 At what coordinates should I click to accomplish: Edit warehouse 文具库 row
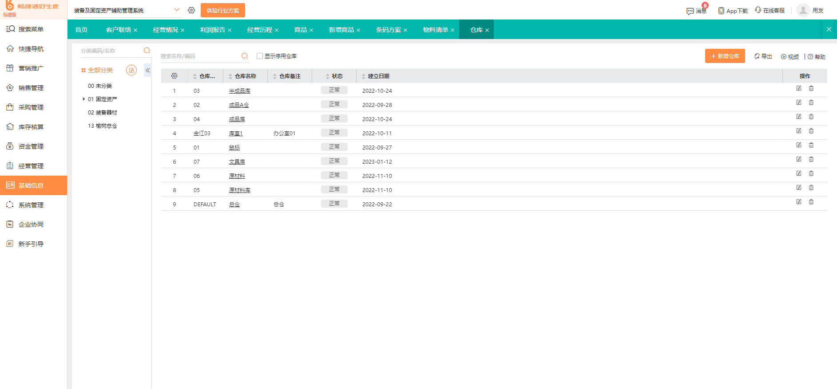coord(799,159)
